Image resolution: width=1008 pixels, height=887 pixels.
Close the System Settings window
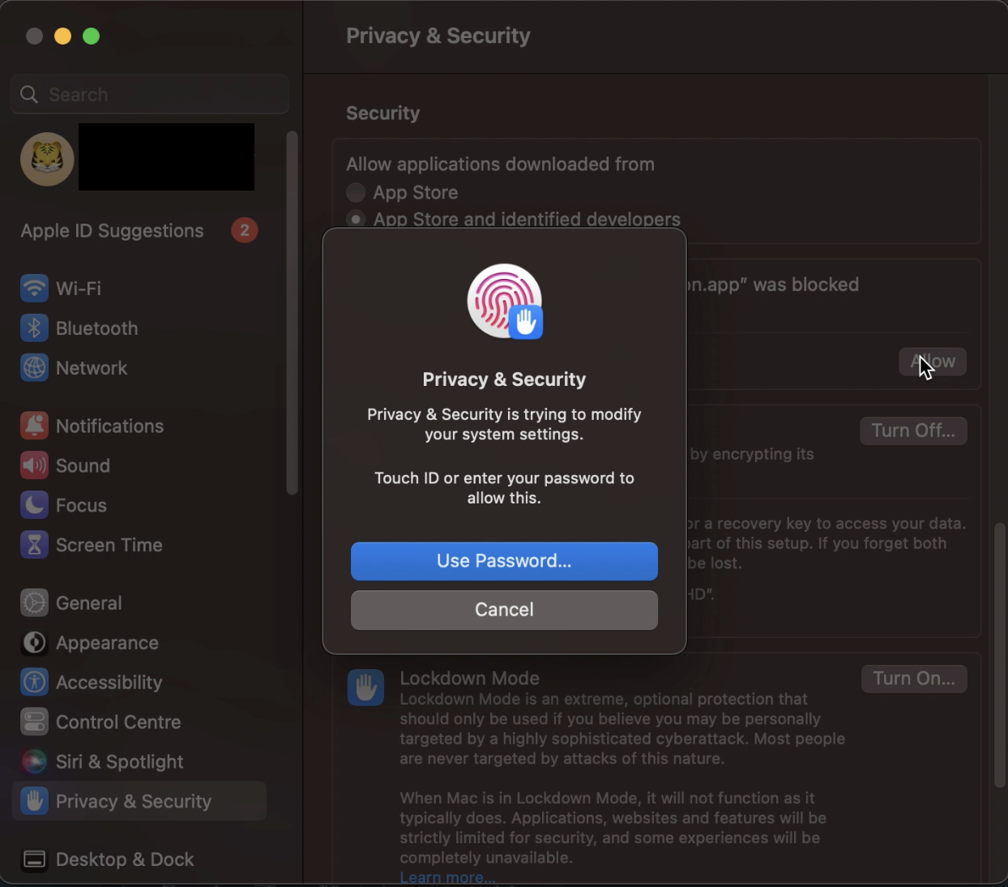pyautogui.click(x=34, y=36)
